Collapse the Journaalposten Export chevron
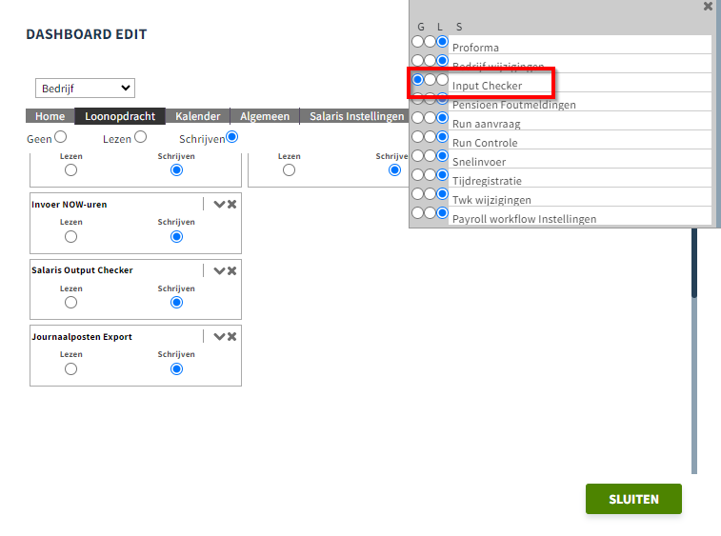This screenshot has width=721, height=536. 219,336
